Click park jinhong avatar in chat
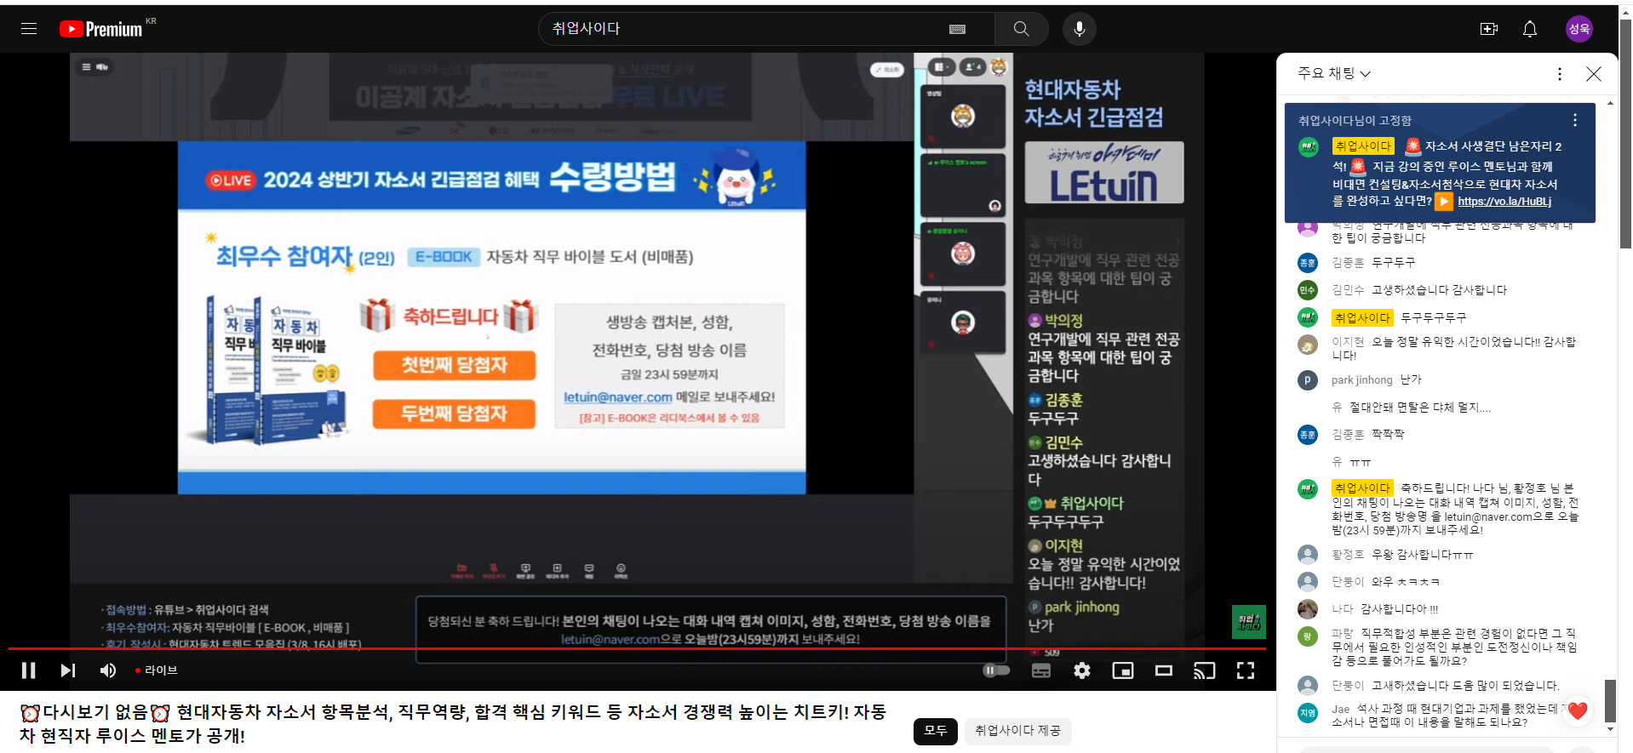 (x=1308, y=380)
